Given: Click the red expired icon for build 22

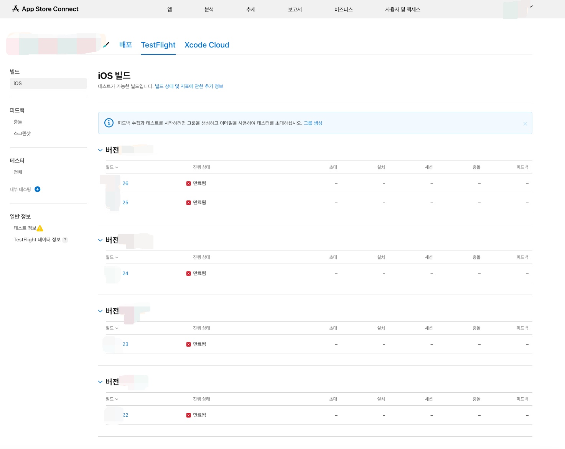Looking at the screenshot, I should (188, 415).
